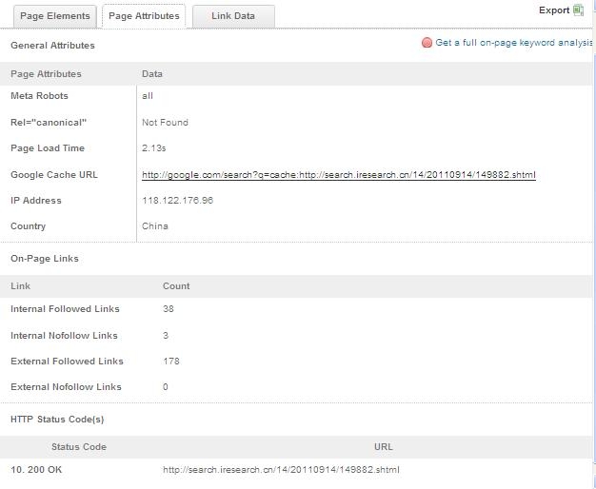
Task: Click the HTTP Status Code(s) heading
Action: (57, 420)
